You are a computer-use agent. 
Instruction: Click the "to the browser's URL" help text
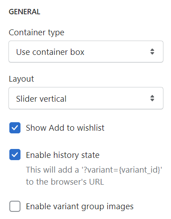pos(65,182)
